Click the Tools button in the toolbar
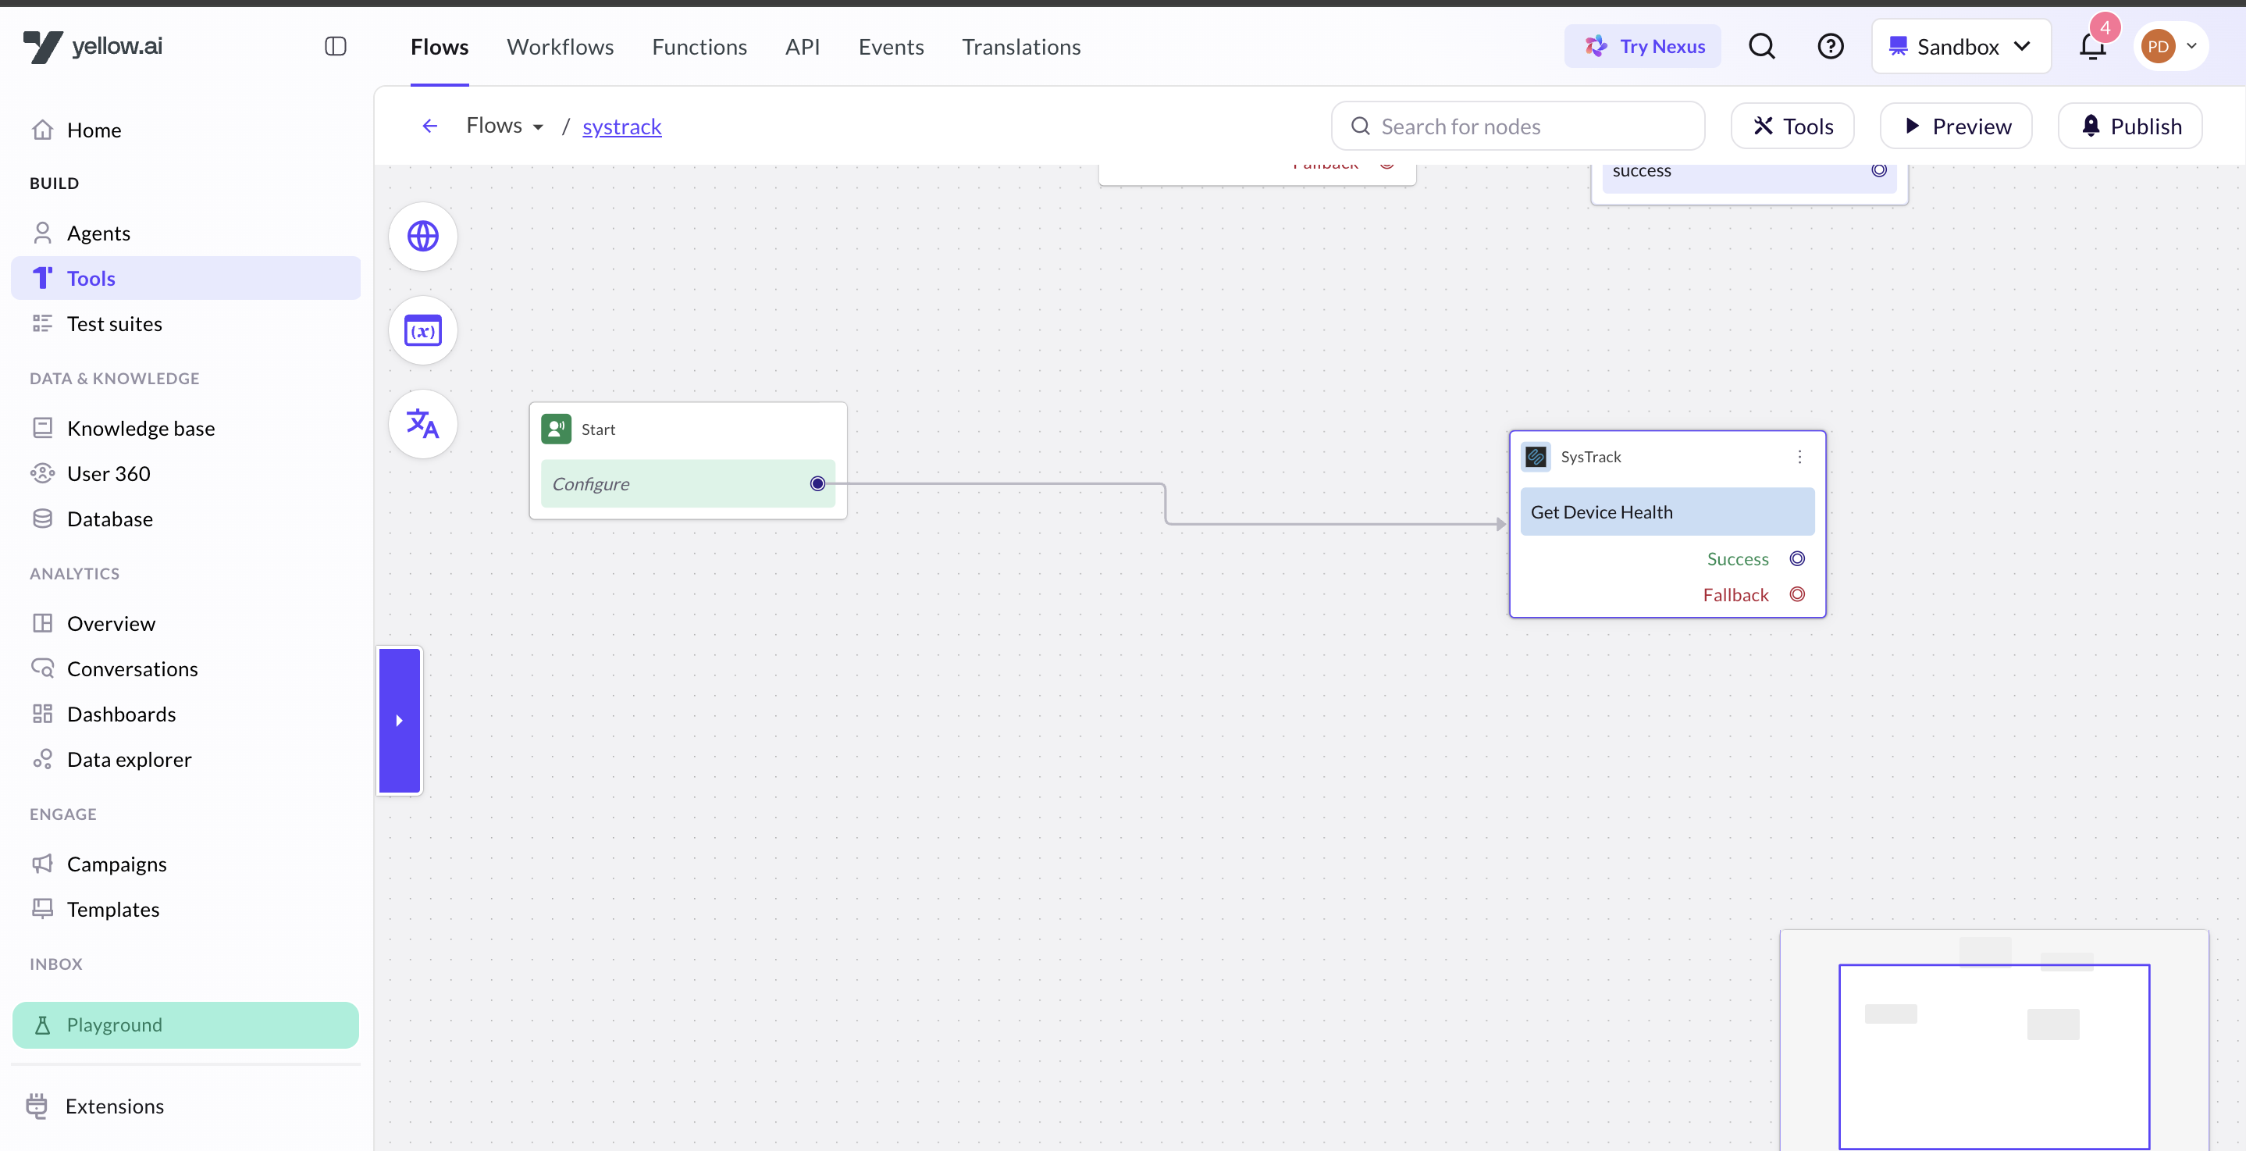The image size is (2246, 1151). click(1792, 127)
